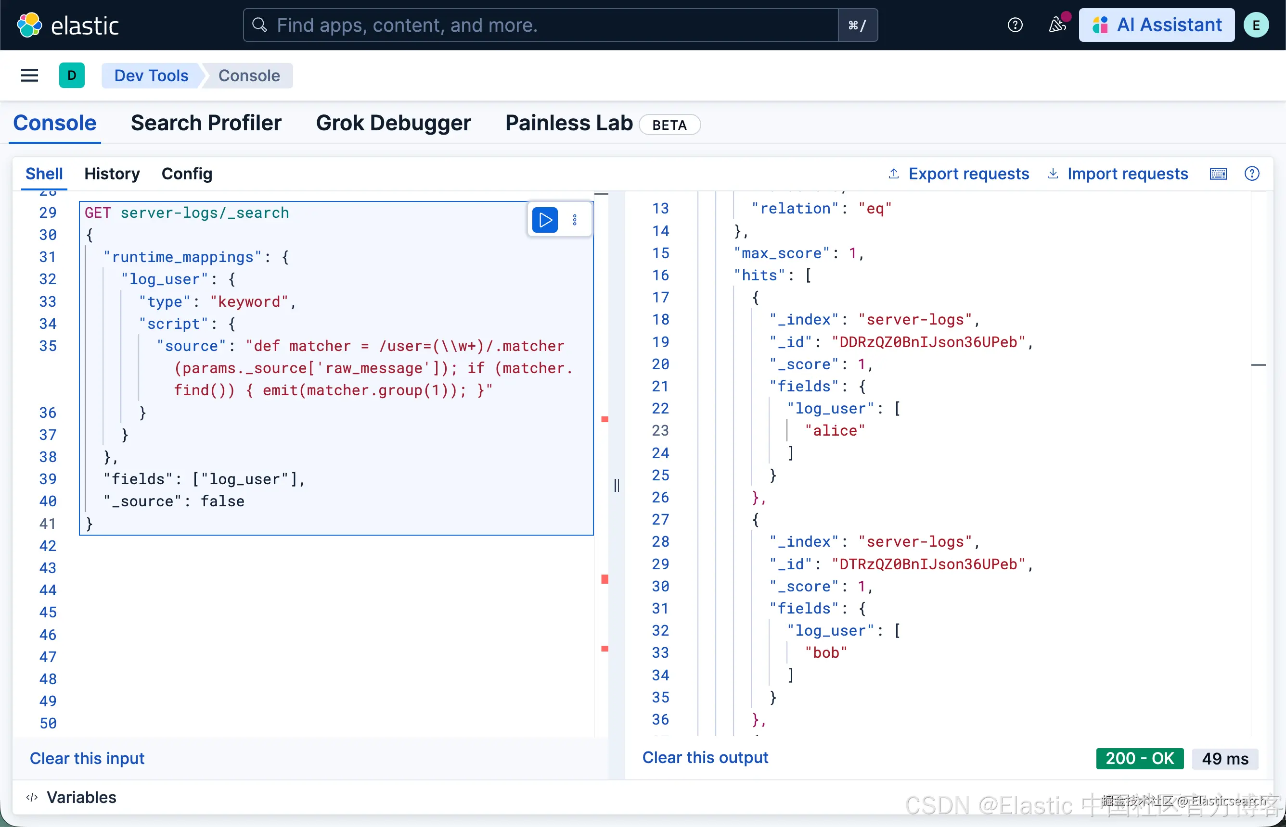Open the Config tab

tap(186, 174)
